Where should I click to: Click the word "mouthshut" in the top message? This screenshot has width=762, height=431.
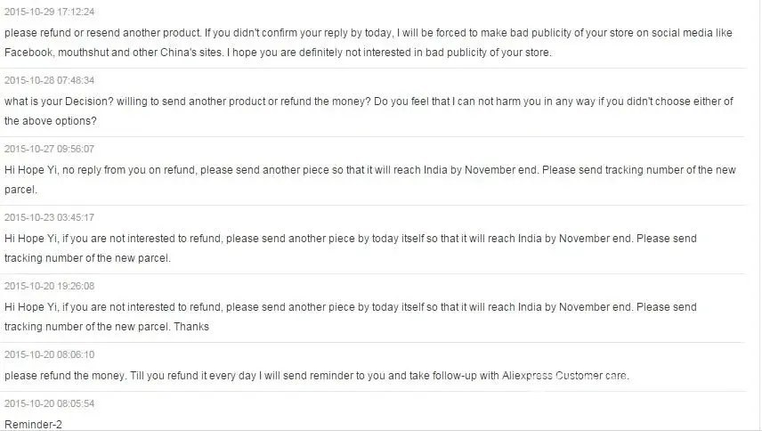click(81, 52)
